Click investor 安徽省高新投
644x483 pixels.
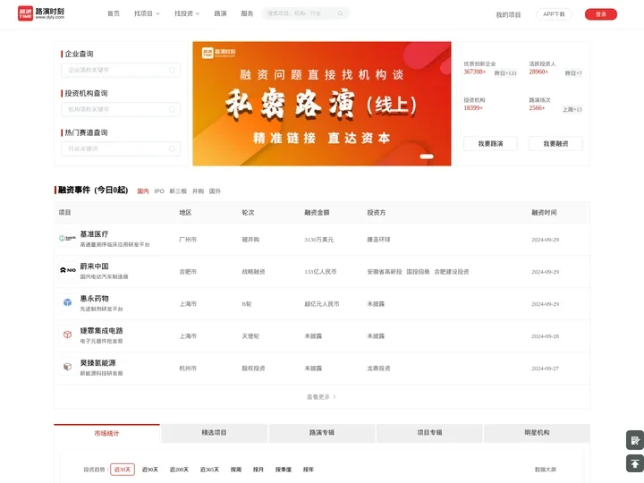pos(384,272)
